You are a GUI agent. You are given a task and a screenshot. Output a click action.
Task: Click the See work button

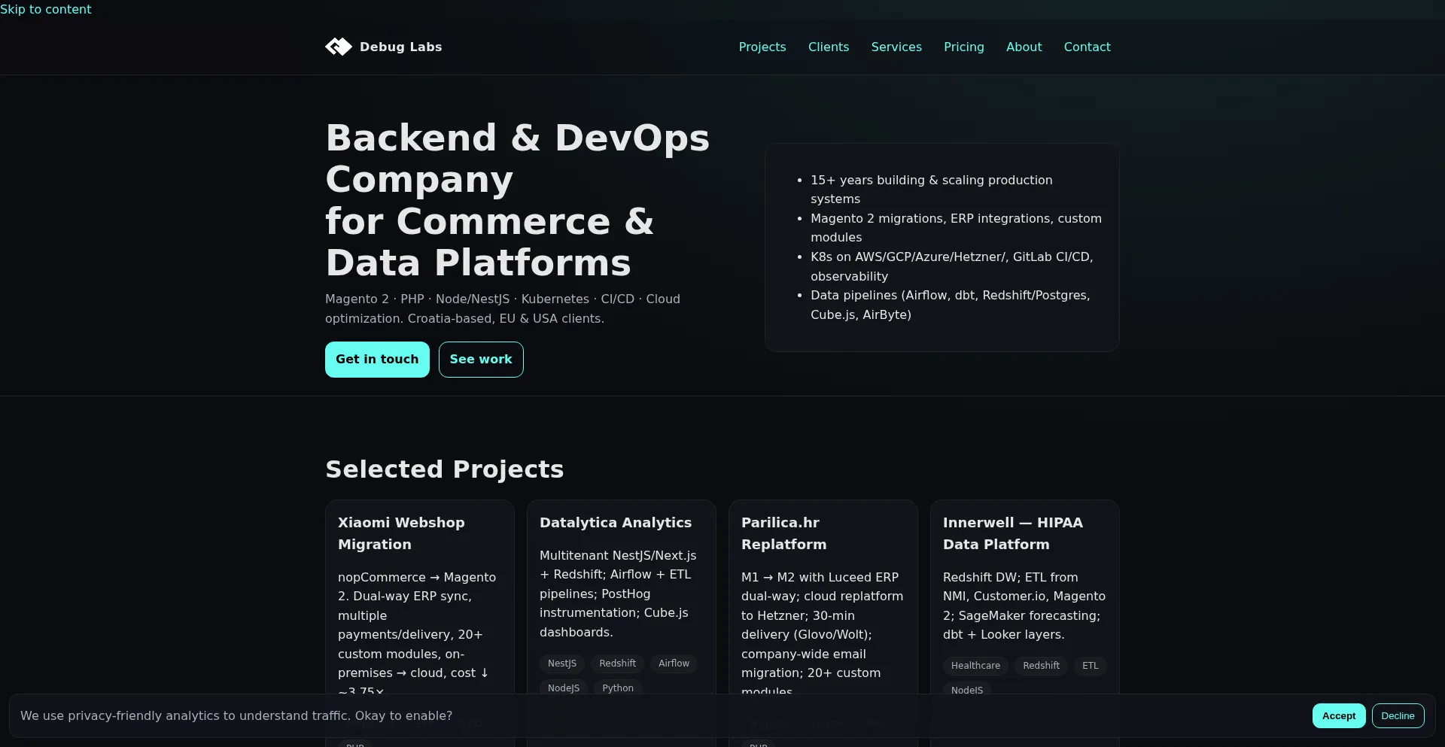click(x=481, y=360)
